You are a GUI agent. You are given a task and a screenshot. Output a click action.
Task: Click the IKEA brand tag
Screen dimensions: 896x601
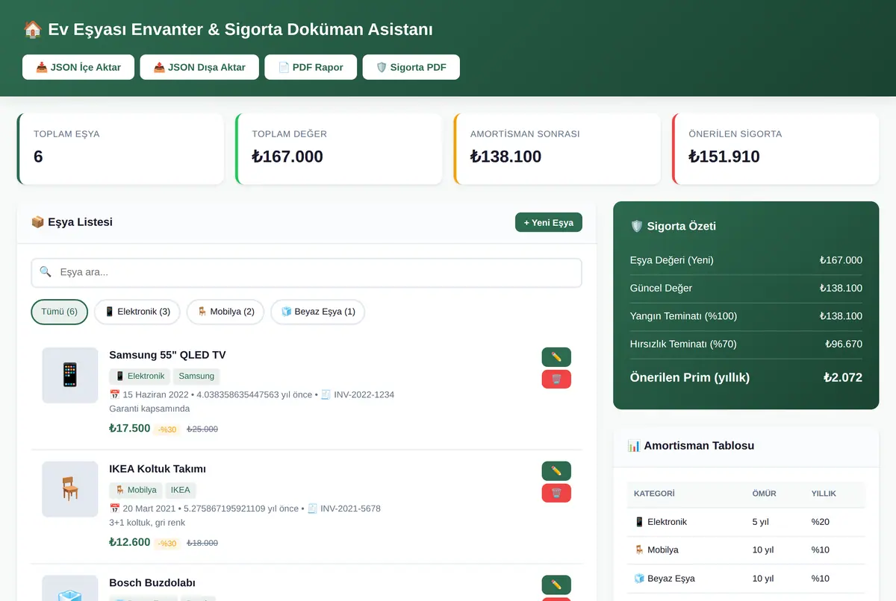click(180, 490)
